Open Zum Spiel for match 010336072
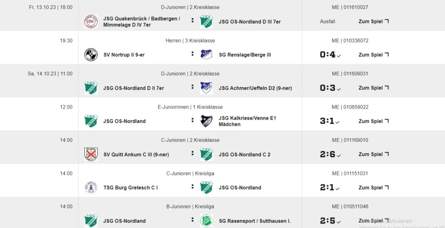Image resolution: width=445 pixels, height=228 pixels. (x=373, y=55)
